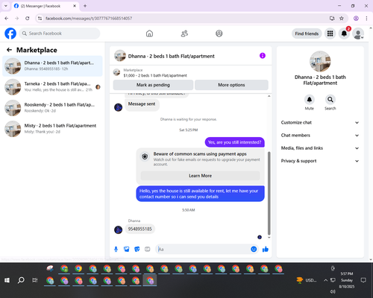Choose a sticker

coord(137,249)
